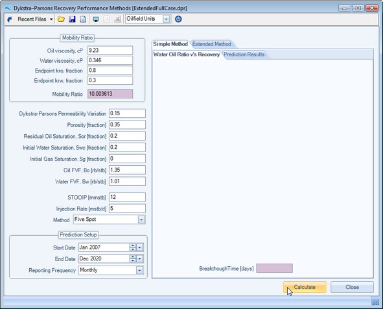Click the Calculate button
Screen dimensions: 383x309
[x=305, y=287]
